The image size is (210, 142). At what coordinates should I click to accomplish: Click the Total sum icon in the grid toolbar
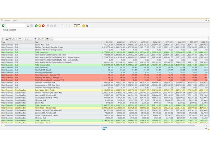(x=25, y=39)
